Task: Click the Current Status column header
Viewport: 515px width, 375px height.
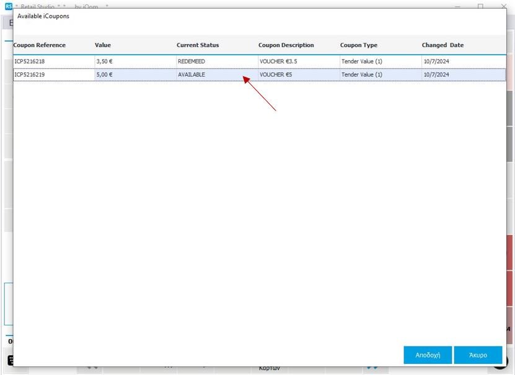Action: click(198, 45)
